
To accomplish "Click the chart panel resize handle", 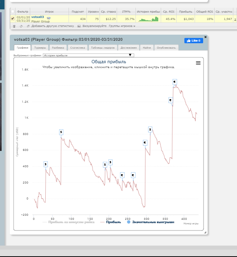I will pyautogui.click(x=205, y=232).
